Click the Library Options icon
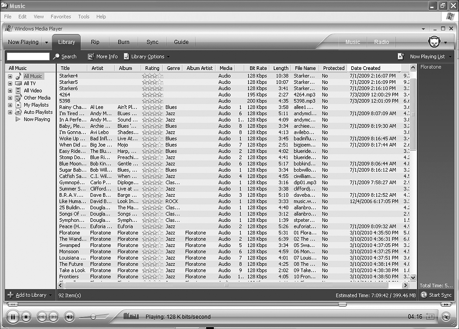 pos(126,56)
